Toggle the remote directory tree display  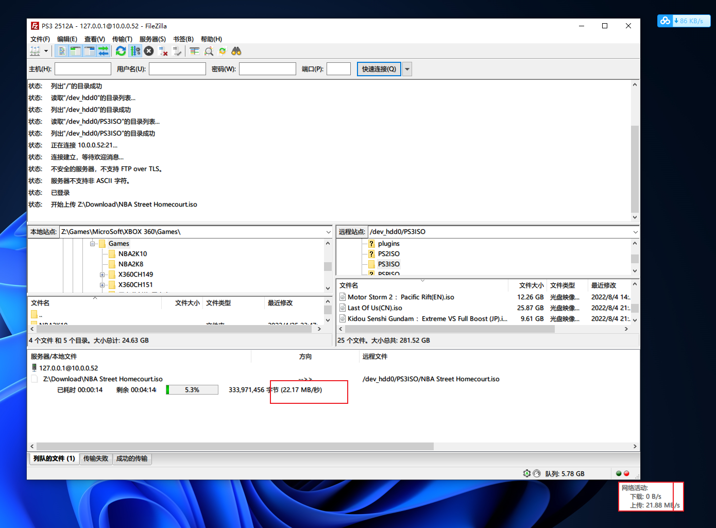pos(90,51)
